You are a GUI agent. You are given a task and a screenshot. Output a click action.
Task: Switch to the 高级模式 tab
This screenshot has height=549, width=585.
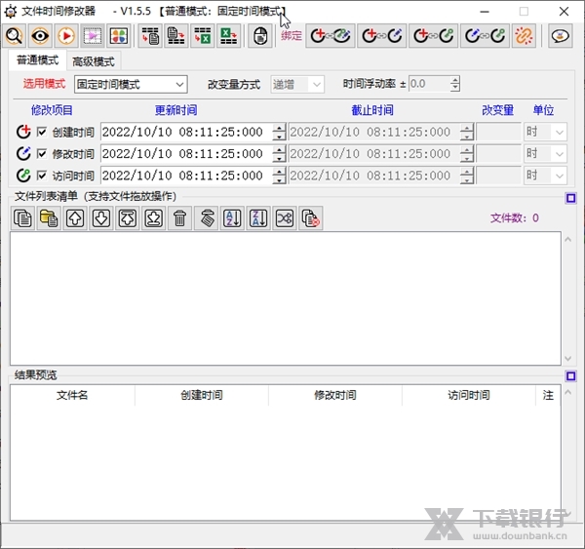[x=94, y=61]
